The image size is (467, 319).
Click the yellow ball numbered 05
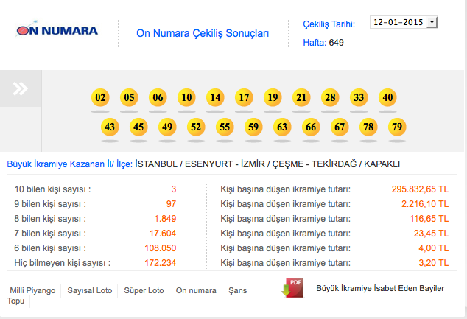pos(129,97)
